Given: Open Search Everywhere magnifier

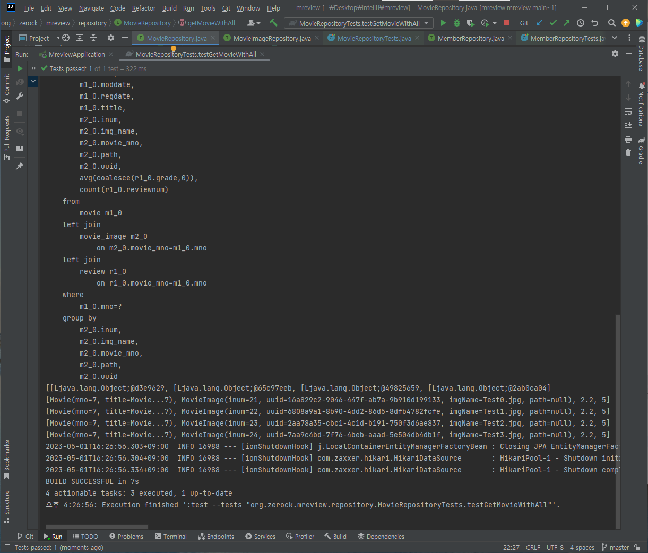Looking at the screenshot, I should [612, 23].
